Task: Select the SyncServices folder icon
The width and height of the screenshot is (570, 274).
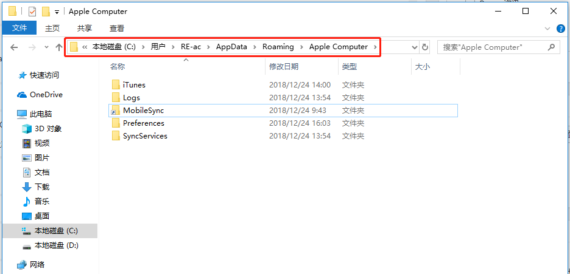Action: click(x=116, y=136)
